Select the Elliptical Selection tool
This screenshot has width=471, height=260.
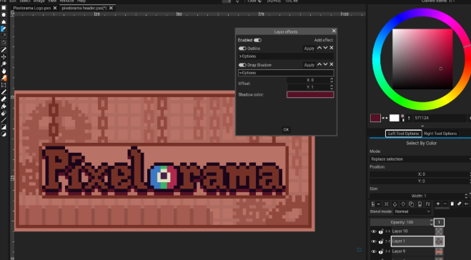tap(4, 15)
